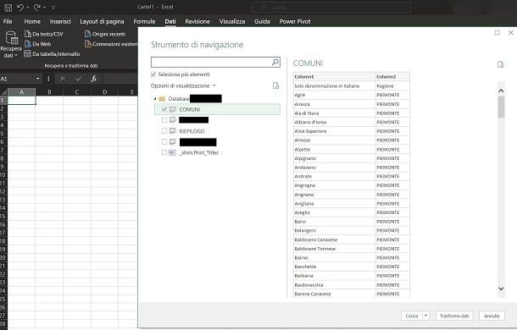Click the table icon of _xlnm.Print_Titles
Viewport: 517px width, 330px height.
(172, 152)
